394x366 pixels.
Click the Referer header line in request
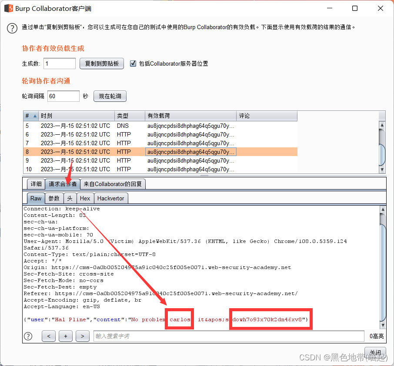(x=160, y=293)
